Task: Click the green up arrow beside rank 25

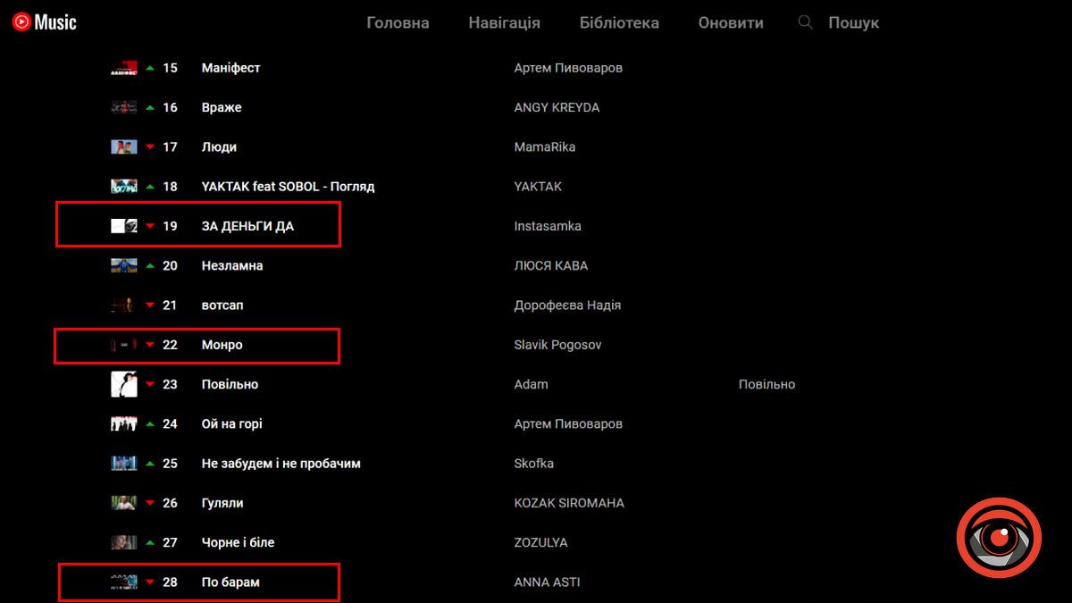Action: (150, 464)
